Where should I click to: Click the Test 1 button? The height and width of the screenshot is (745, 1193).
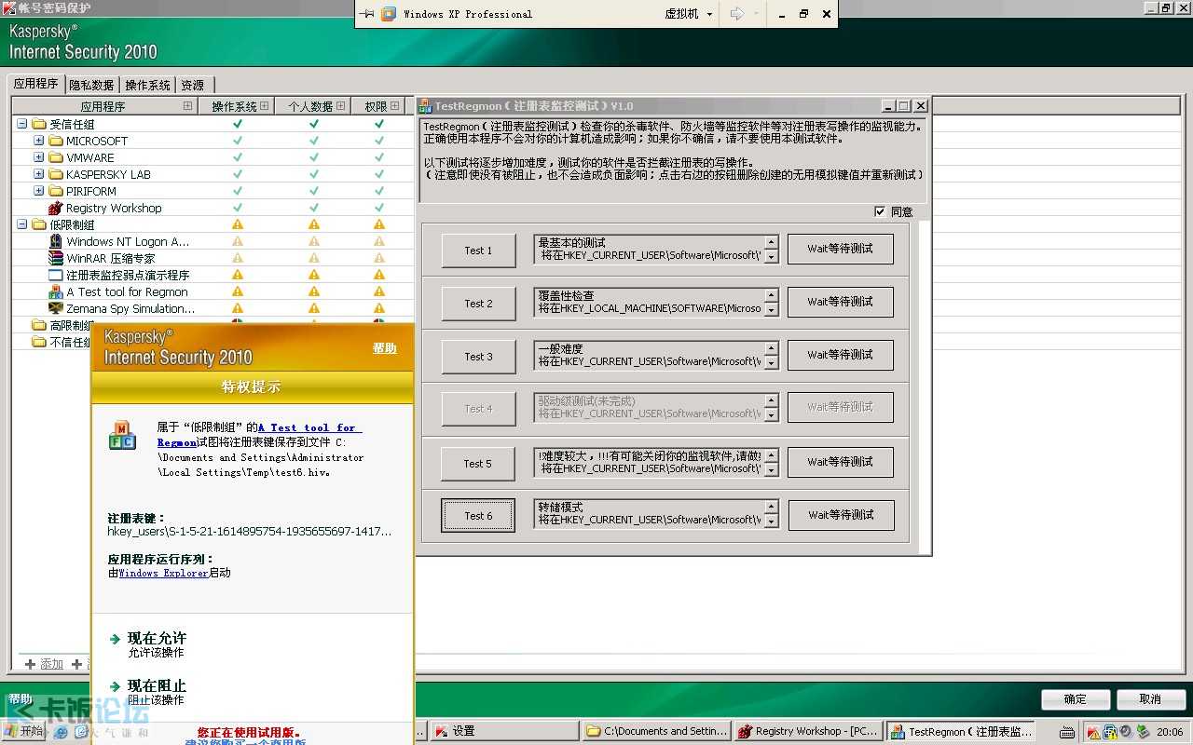pos(478,251)
